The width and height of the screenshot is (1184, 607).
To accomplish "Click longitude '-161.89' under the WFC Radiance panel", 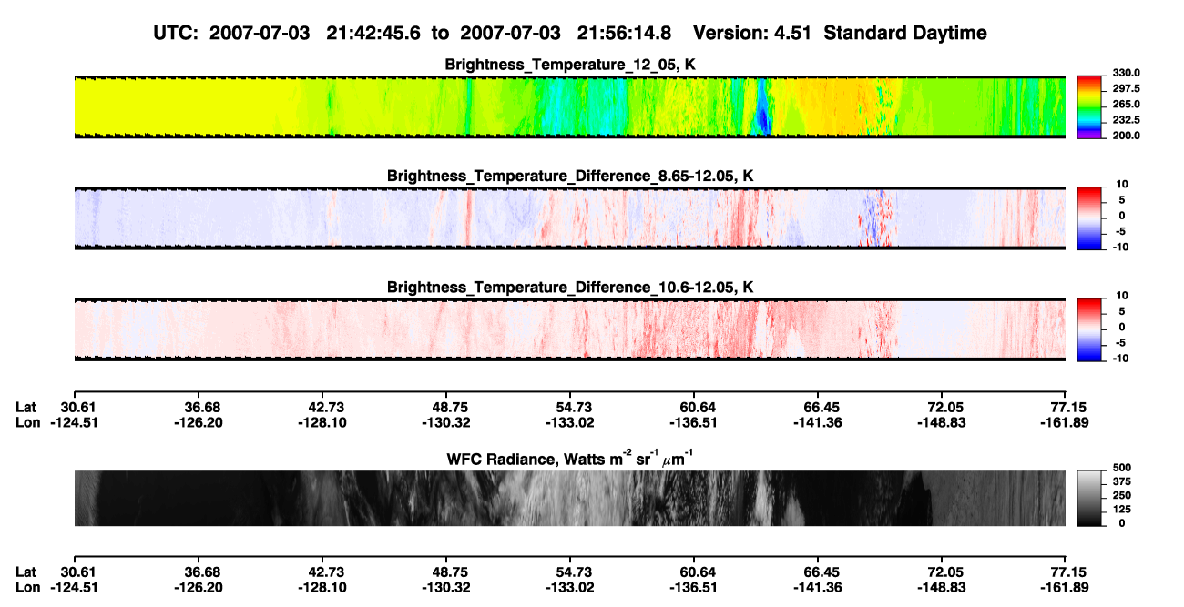I will (x=1066, y=587).
